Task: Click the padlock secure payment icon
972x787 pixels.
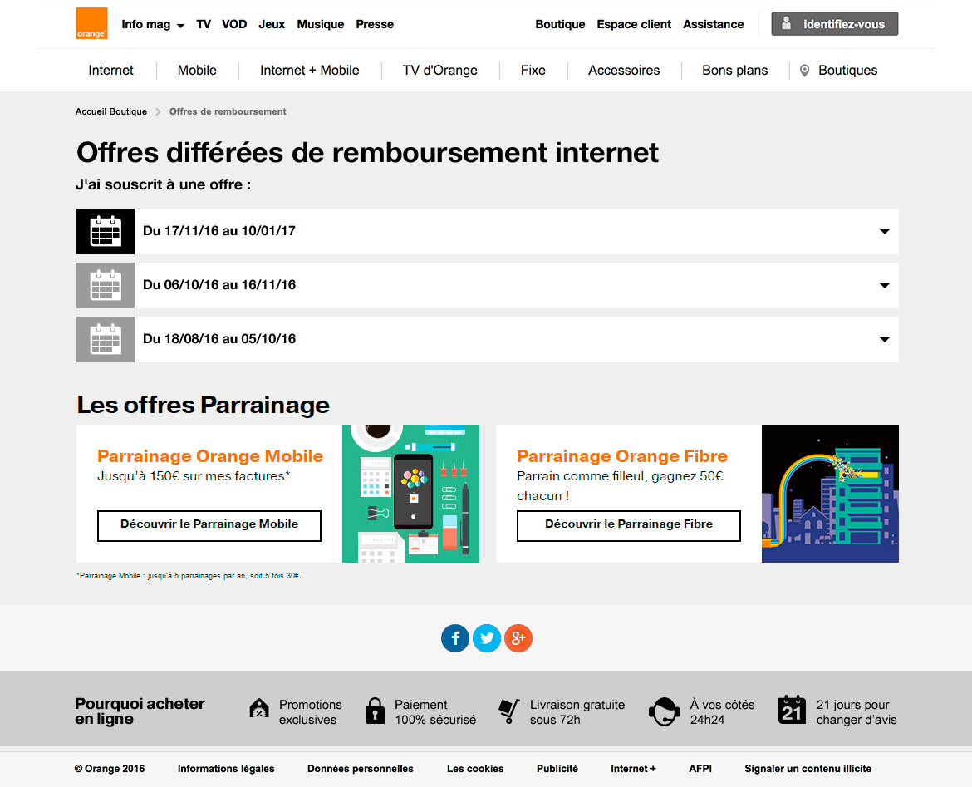Action: point(376,711)
